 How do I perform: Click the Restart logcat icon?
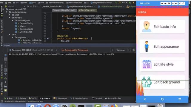tap(5, 78)
